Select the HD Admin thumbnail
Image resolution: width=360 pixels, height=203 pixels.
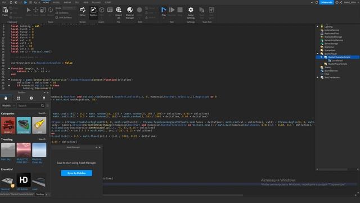pos(24,180)
